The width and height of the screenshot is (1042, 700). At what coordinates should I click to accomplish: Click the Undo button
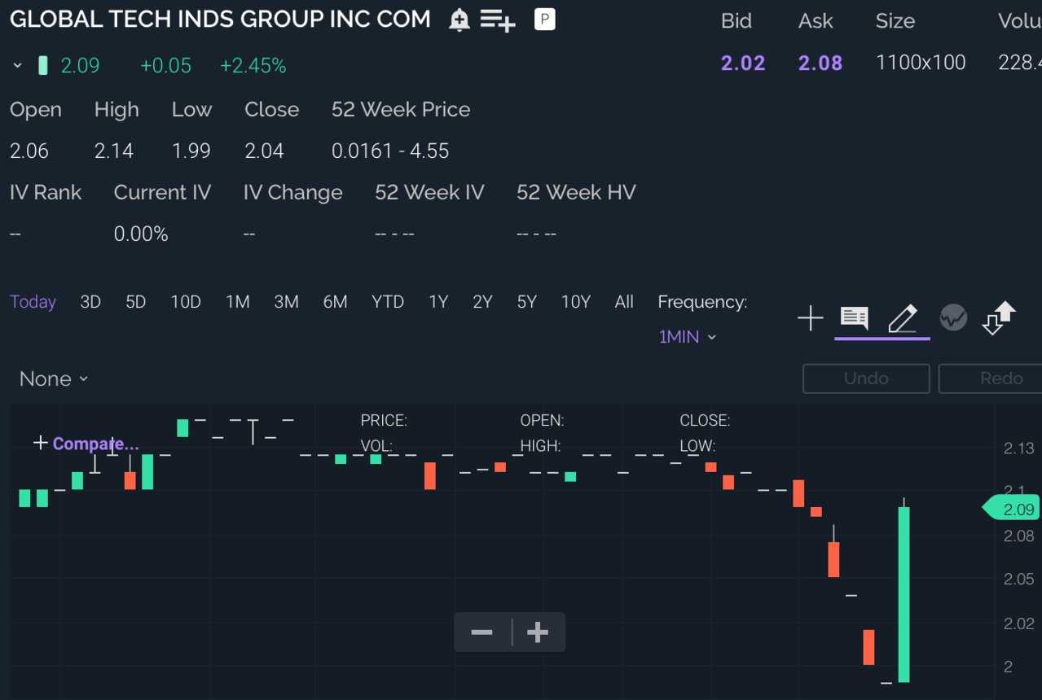(866, 378)
